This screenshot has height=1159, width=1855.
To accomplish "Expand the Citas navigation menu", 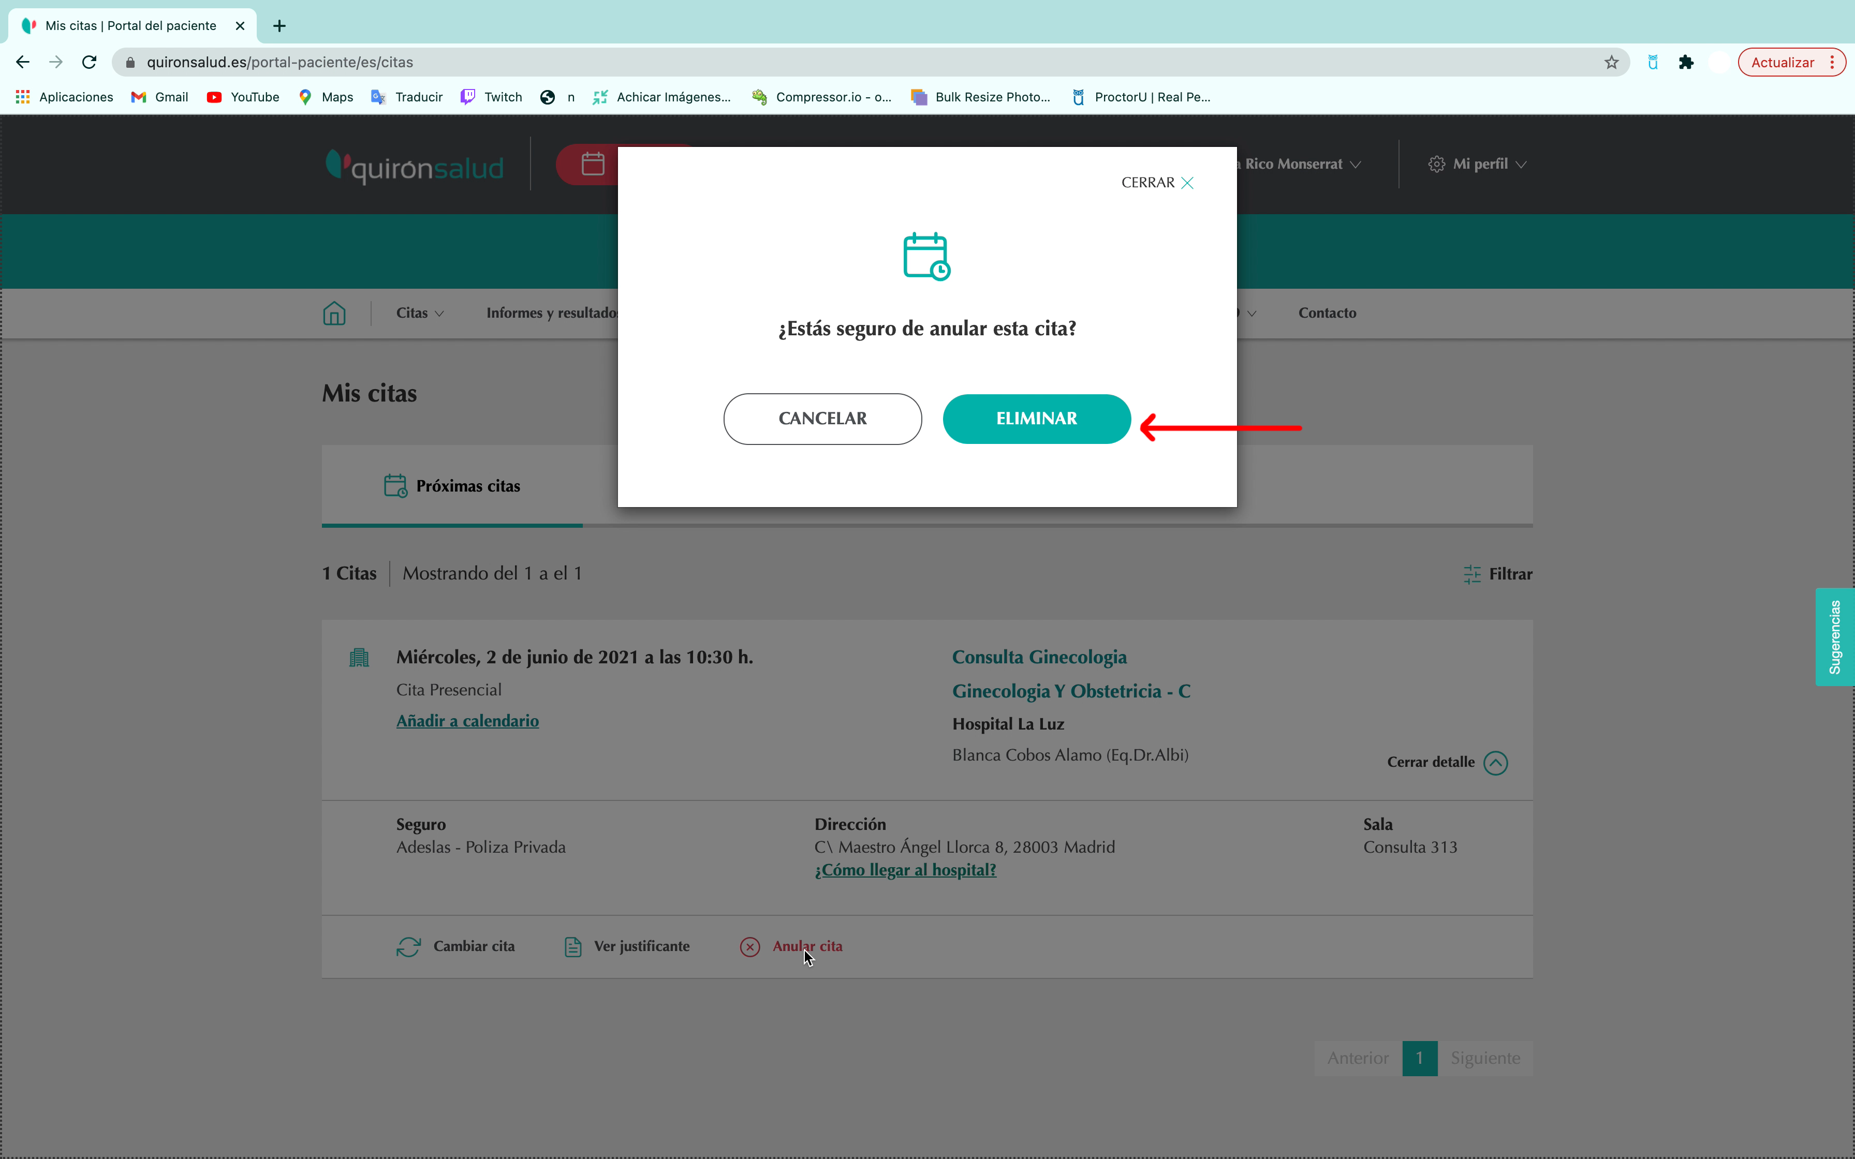I will coord(420,313).
